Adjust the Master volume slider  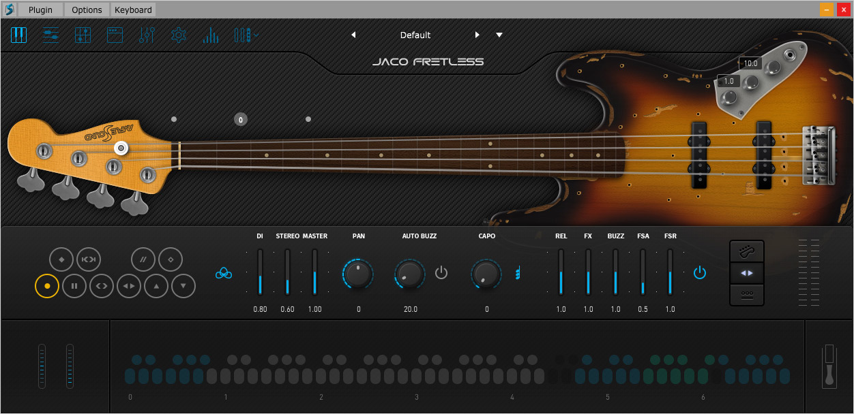click(x=314, y=272)
